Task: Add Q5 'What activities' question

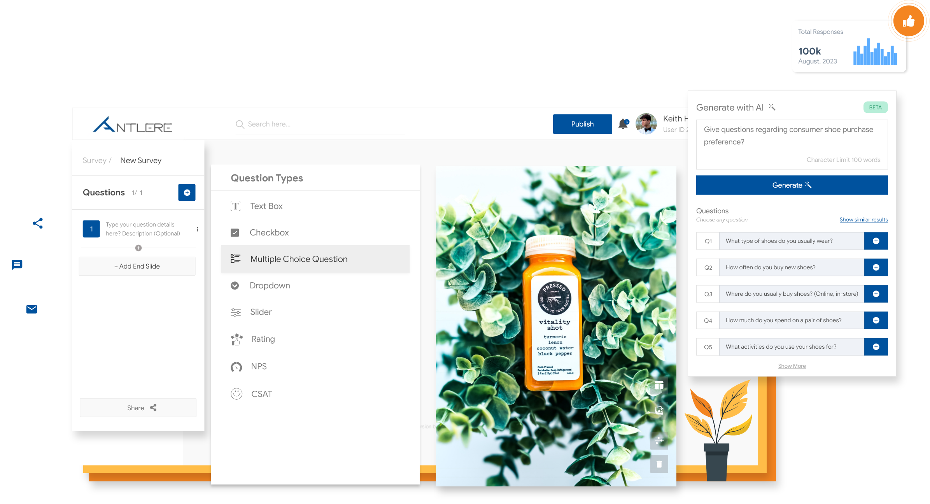Action: (876, 347)
